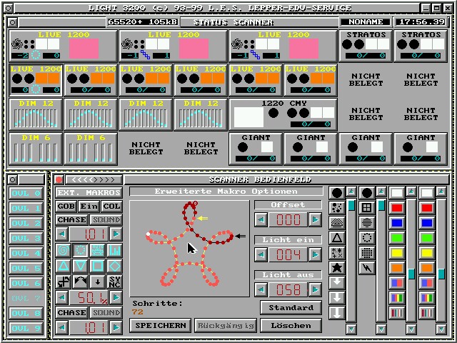Pick the solid star gobo icon
The width and height of the screenshot is (457, 343).
tap(337, 268)
